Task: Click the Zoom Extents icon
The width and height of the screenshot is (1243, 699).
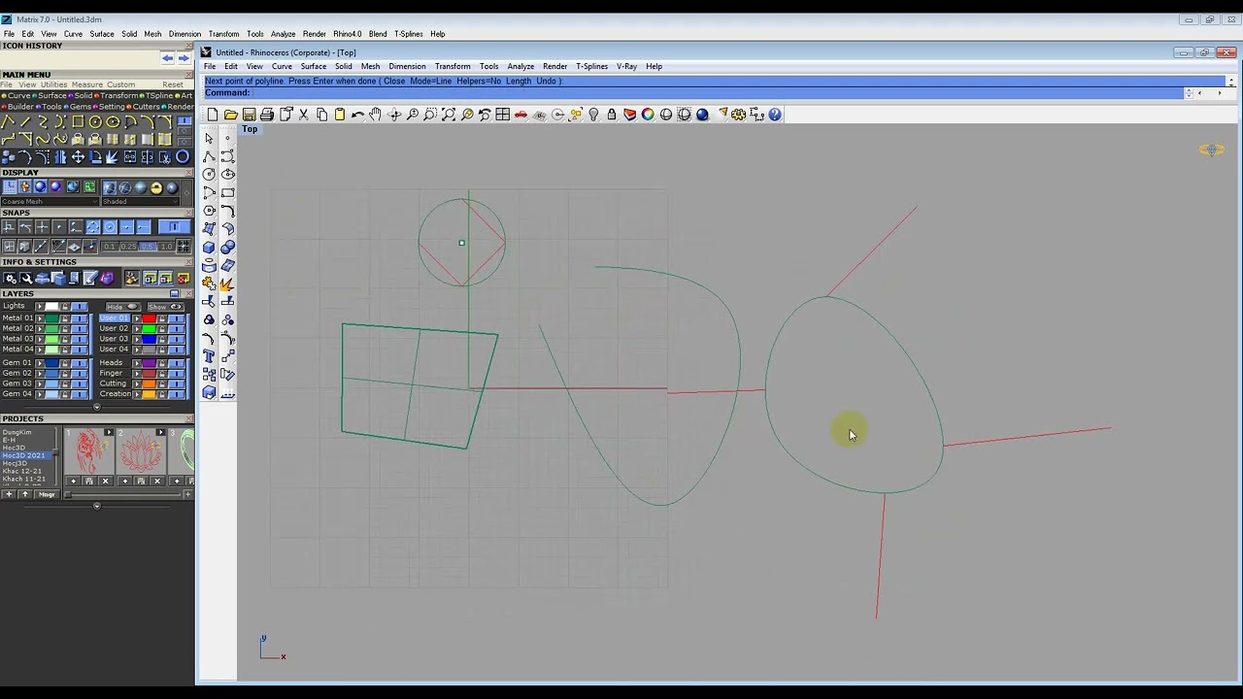Action: pos(449,115)
